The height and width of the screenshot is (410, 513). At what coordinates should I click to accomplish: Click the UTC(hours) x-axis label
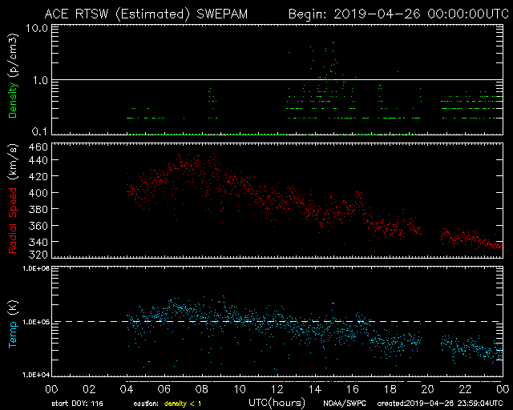(276, 400)
